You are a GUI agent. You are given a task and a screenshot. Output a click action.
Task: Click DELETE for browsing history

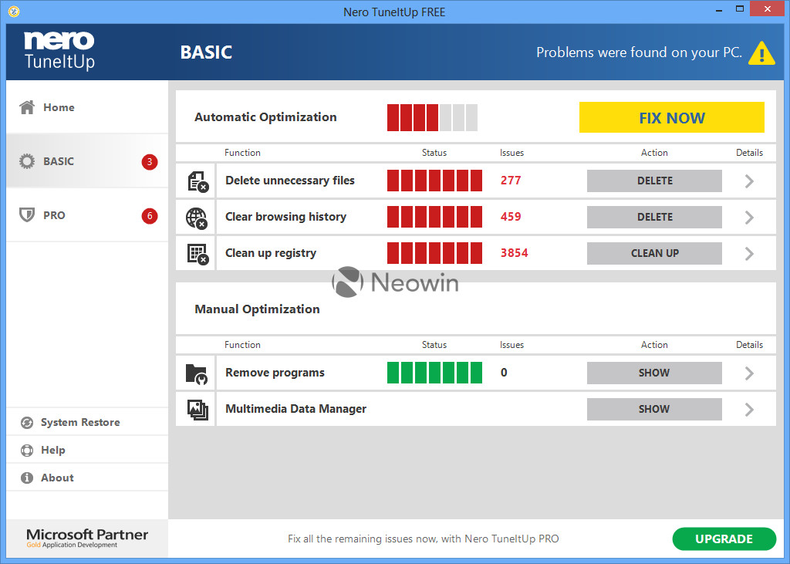click(x=654, y=218)
